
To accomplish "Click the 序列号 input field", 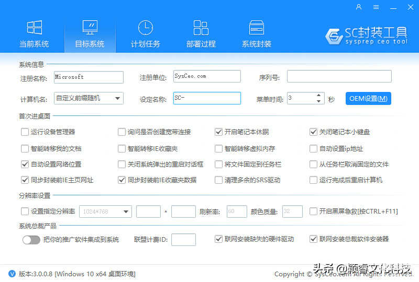I will (339, 77).
